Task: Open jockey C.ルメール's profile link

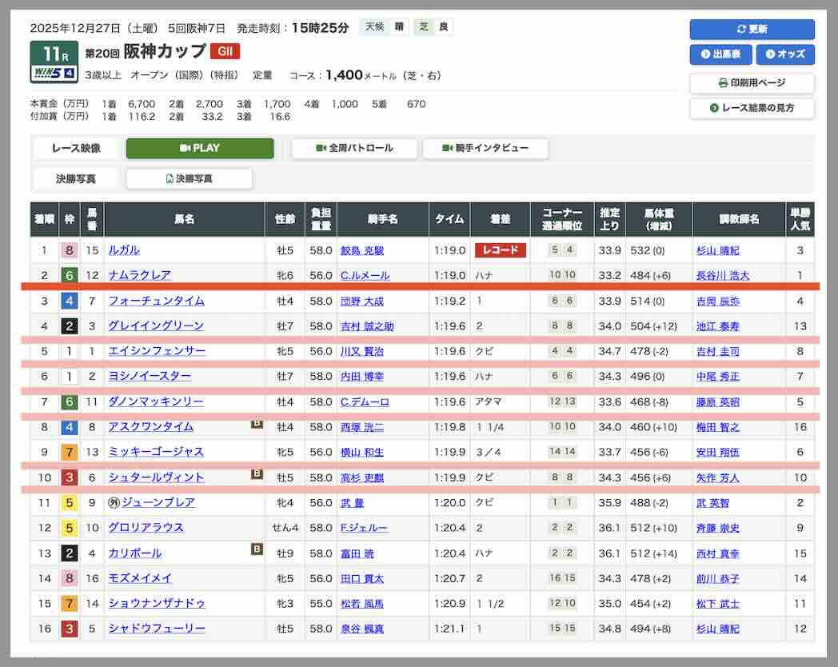Action: pyautogui.click(x=365, y=276)
